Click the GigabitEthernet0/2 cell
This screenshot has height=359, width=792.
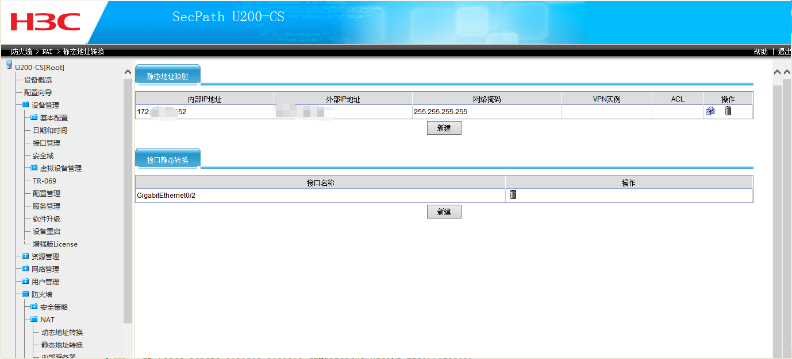320,196
